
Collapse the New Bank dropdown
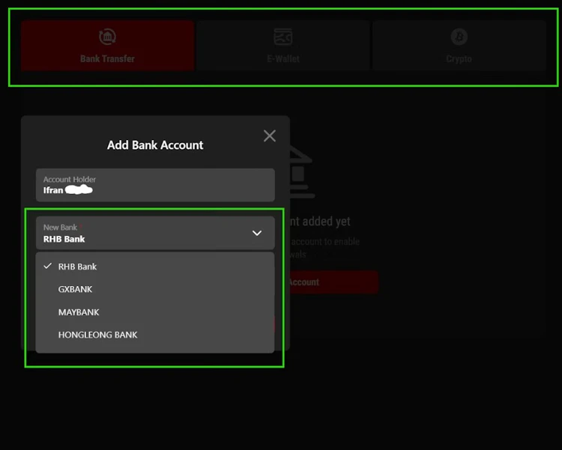[x=155, y=233]
